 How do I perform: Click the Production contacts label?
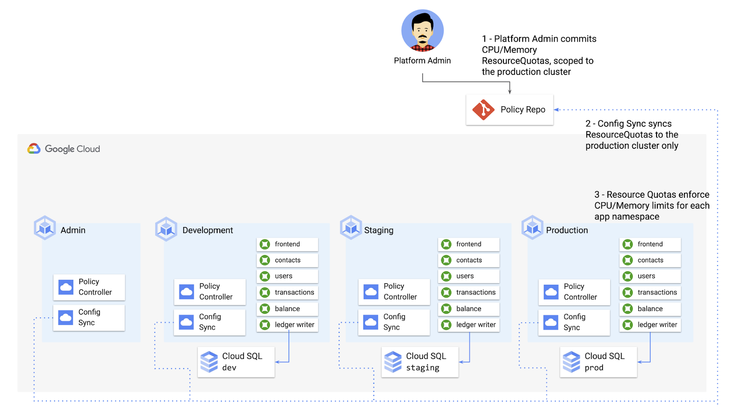[651, 260]
